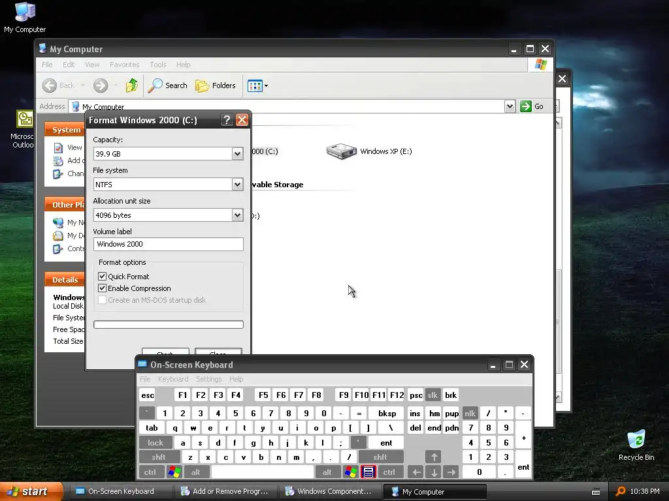669x501 pixels.
Task: Click the Forward button history dropdown arrow
Action: point(115,85)
